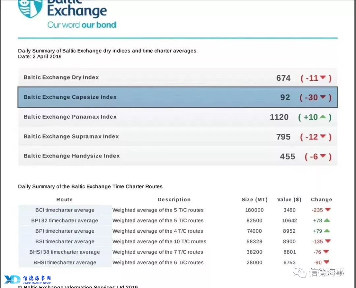Click the BSI change figure -135
The width and height of the screenshot is (356, 288).
pyautogui.click(x=317, y=241)
